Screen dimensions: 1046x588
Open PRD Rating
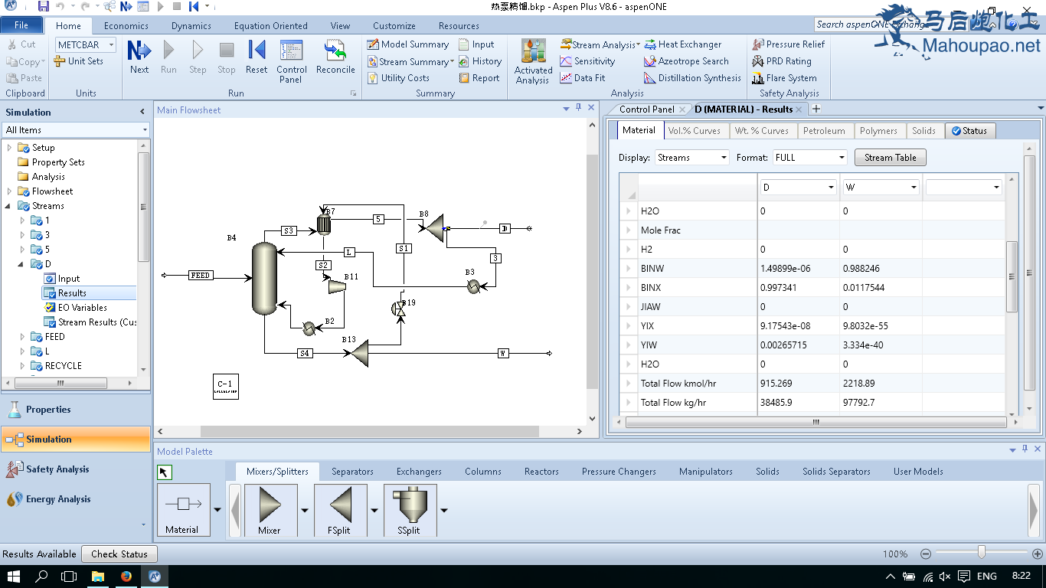click(781, 61)
